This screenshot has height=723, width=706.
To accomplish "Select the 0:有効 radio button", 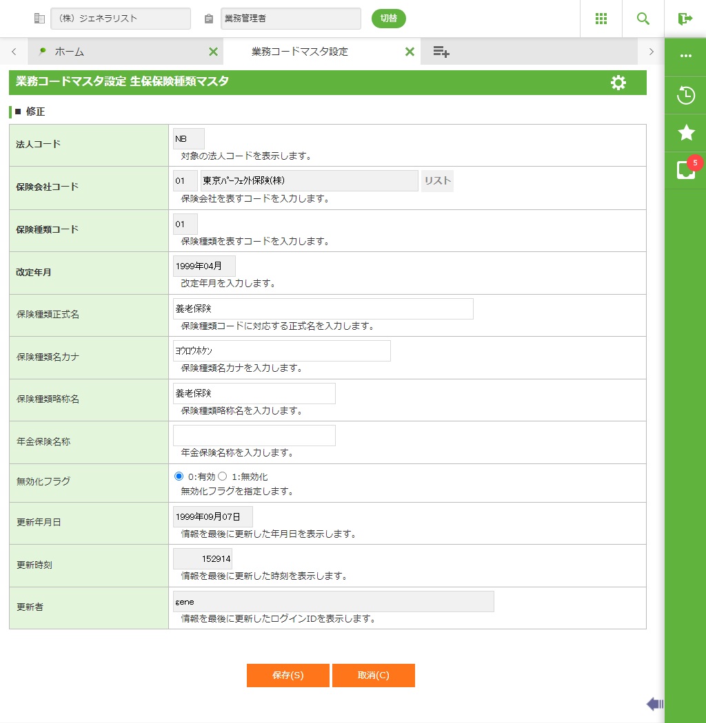I will click(179, 476).
